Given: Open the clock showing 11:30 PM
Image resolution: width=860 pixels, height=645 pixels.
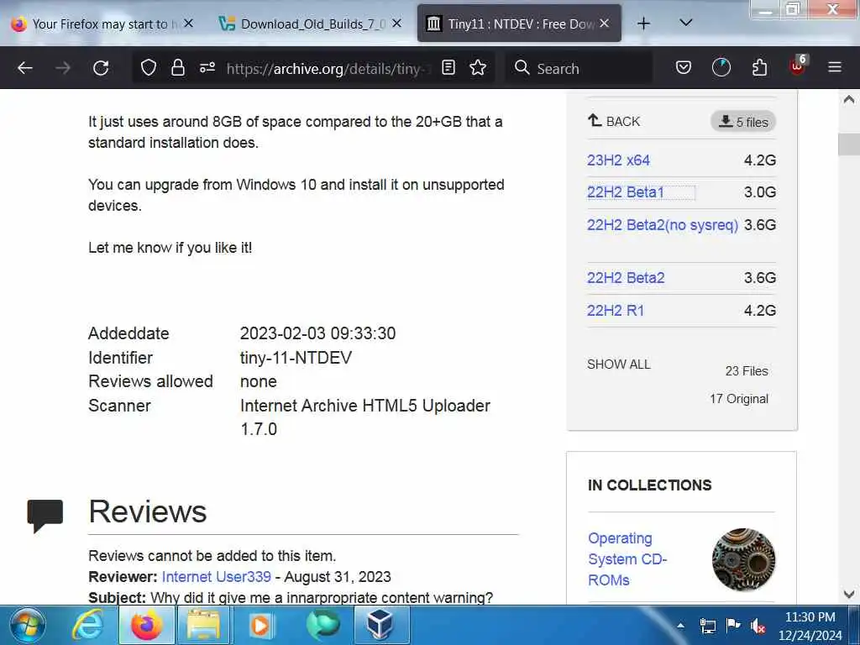Looking at the screenshot, I should tap(810, 626).
